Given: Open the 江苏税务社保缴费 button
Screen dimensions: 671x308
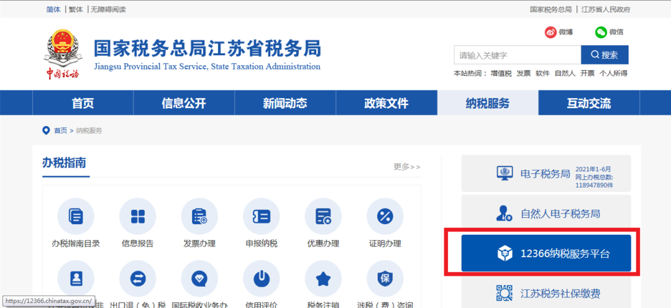Looking at the screenshot, I should point(546,293).
